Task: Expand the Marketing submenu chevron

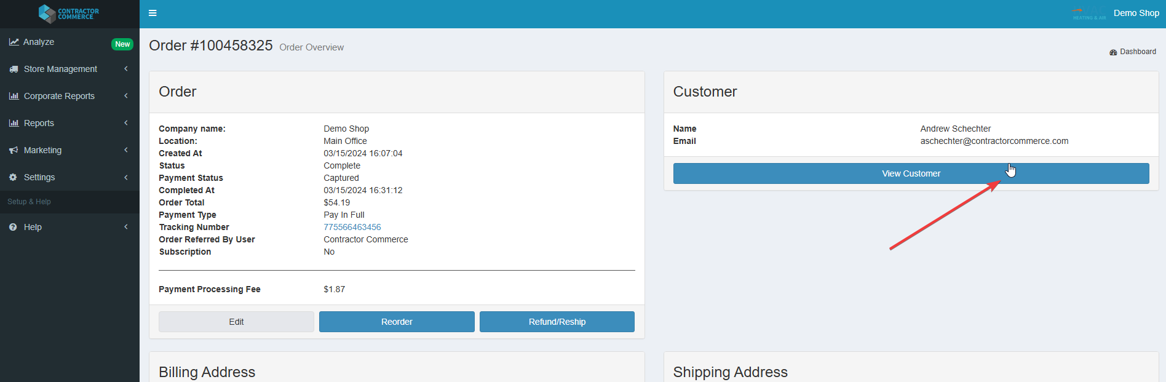Action: tap(126, 150)
